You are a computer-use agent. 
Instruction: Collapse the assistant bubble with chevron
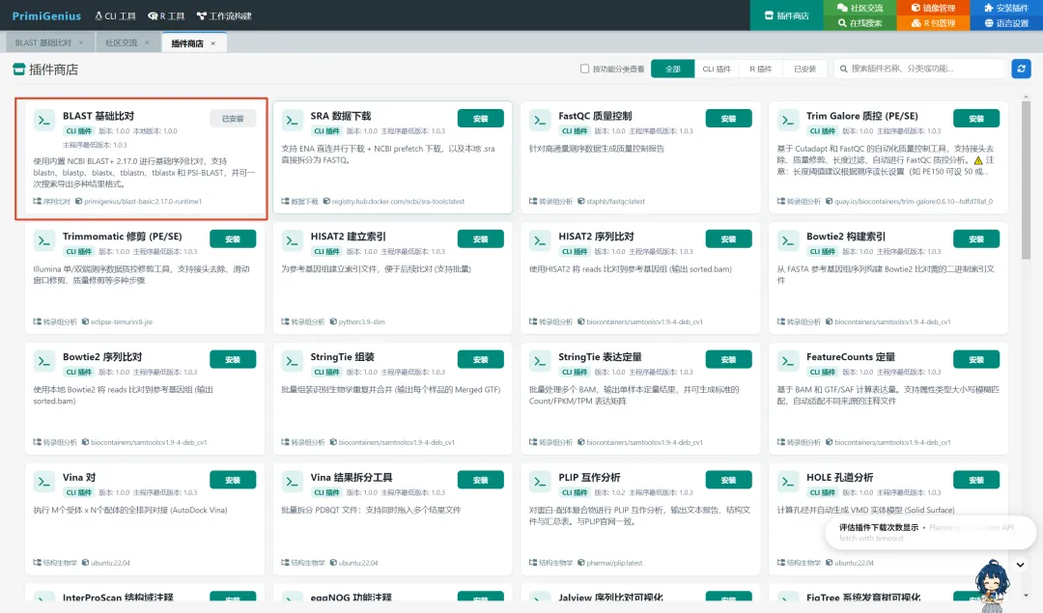[x=1021, y=565]
